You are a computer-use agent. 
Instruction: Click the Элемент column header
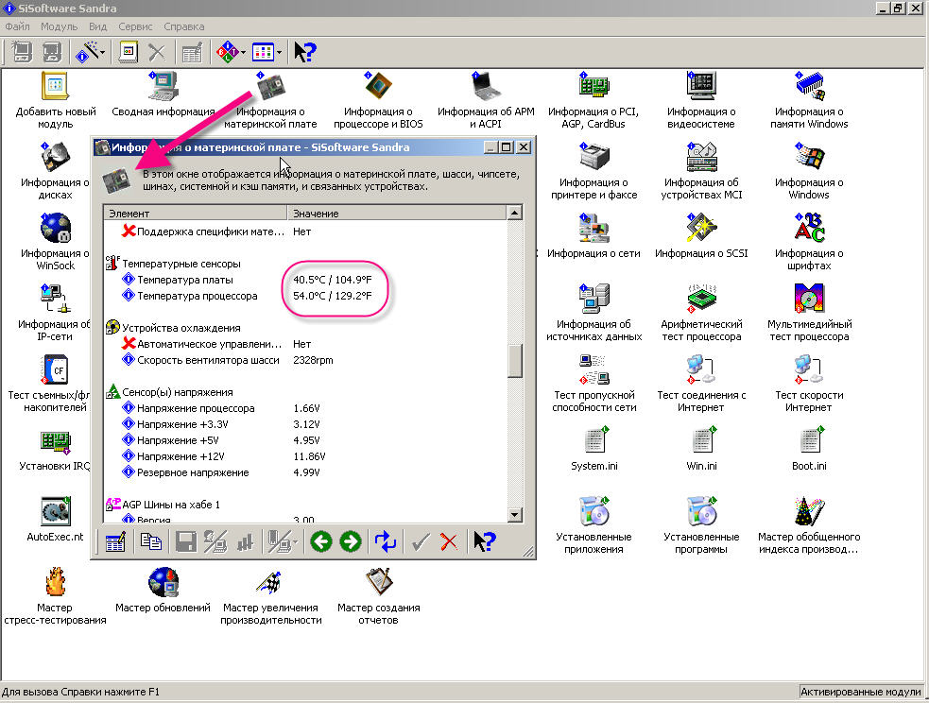(x=196, y=214)
